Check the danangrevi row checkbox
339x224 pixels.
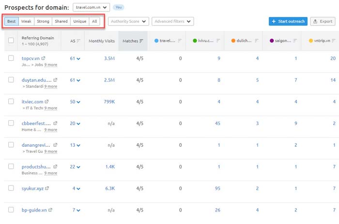11,145
